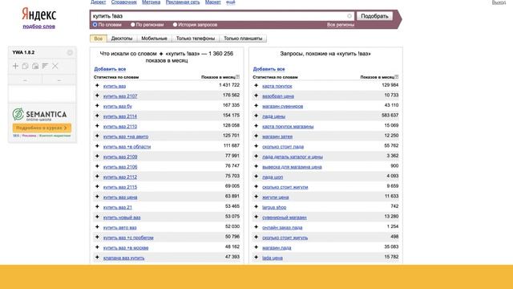Screen dimensions: 513x289
Task: Click the '583 637' impressions value
Action: pyautogui.click(x=390, y=115)
